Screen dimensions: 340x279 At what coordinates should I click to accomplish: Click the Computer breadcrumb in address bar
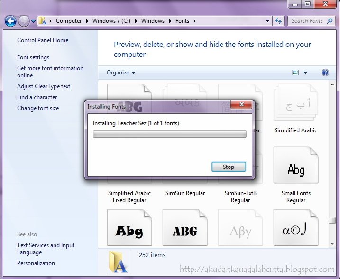click(68, 21)
